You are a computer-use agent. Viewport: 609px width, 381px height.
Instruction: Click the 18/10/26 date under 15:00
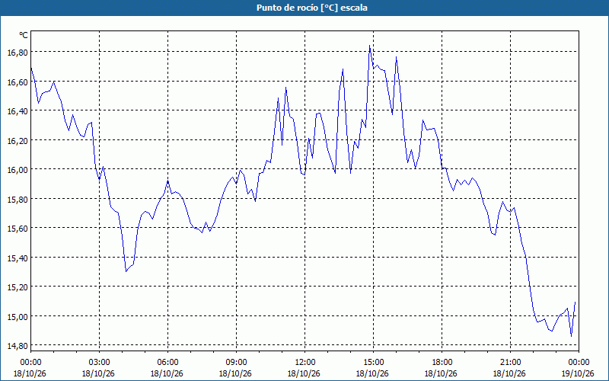click(x=372, y=373)
